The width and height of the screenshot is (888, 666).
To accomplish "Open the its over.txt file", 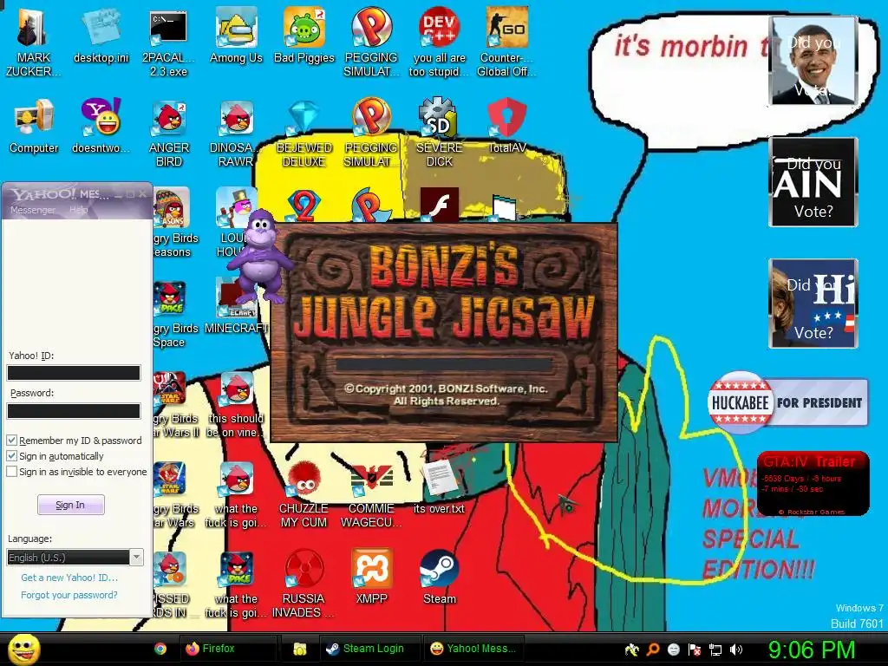I will coord(439,486).
